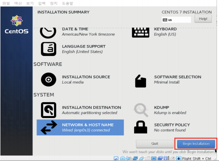Click the 'Kdump is enabled' text
Image resolution: width=219 pixels, height=161 pixels.
pyautogui.click(x=170, y=113)
